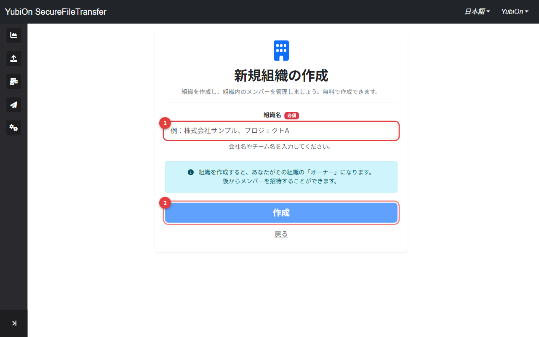
Task: Click the 組織名 field label
Action: click(272, 115)
